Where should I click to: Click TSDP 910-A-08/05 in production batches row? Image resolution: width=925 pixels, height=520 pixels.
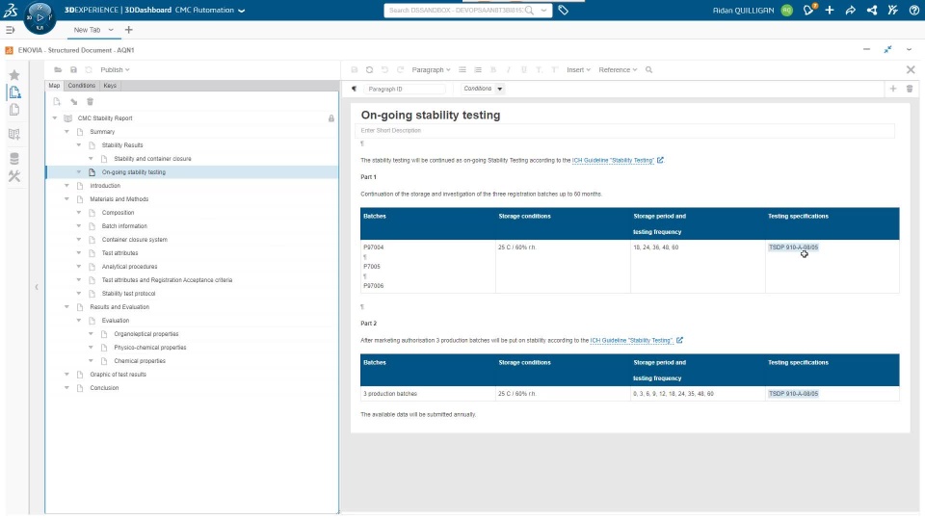tap(793, 393)
